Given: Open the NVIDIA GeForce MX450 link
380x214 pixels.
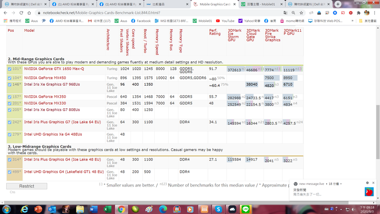Looking at the screenshot, I should 45,78.
